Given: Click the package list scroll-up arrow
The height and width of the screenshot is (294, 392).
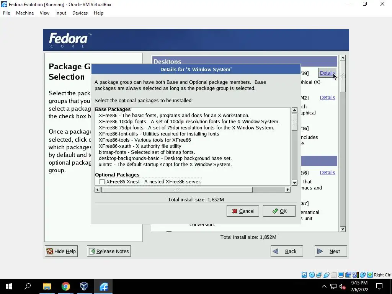Looking at the screenshot, I should (294, 110).
